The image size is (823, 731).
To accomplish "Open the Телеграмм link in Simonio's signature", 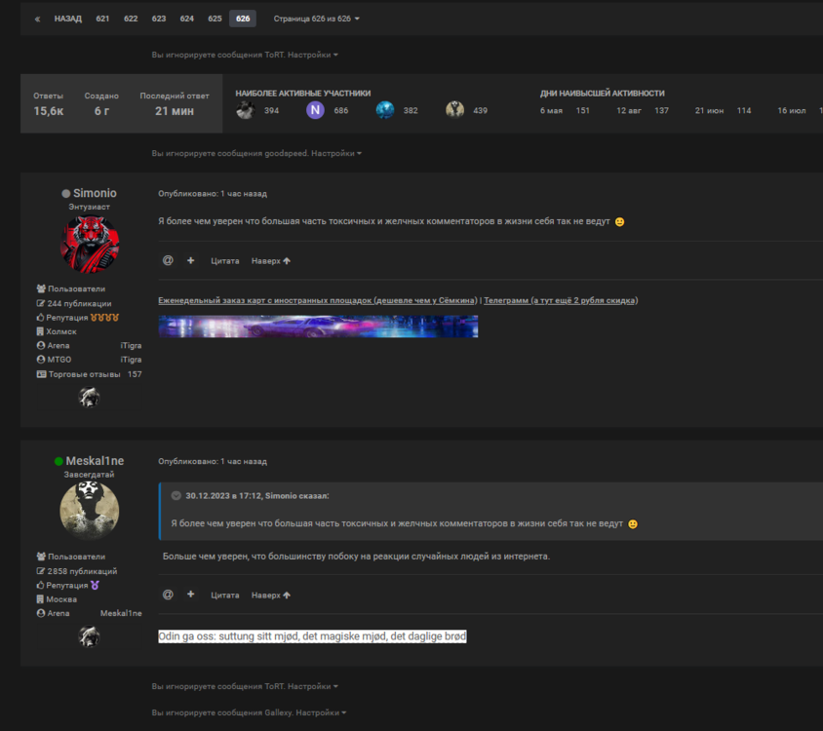I will point(561,300).
